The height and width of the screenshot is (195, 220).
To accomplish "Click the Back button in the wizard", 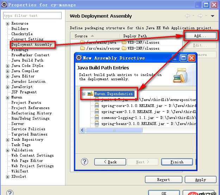I will tap(110, 162).
